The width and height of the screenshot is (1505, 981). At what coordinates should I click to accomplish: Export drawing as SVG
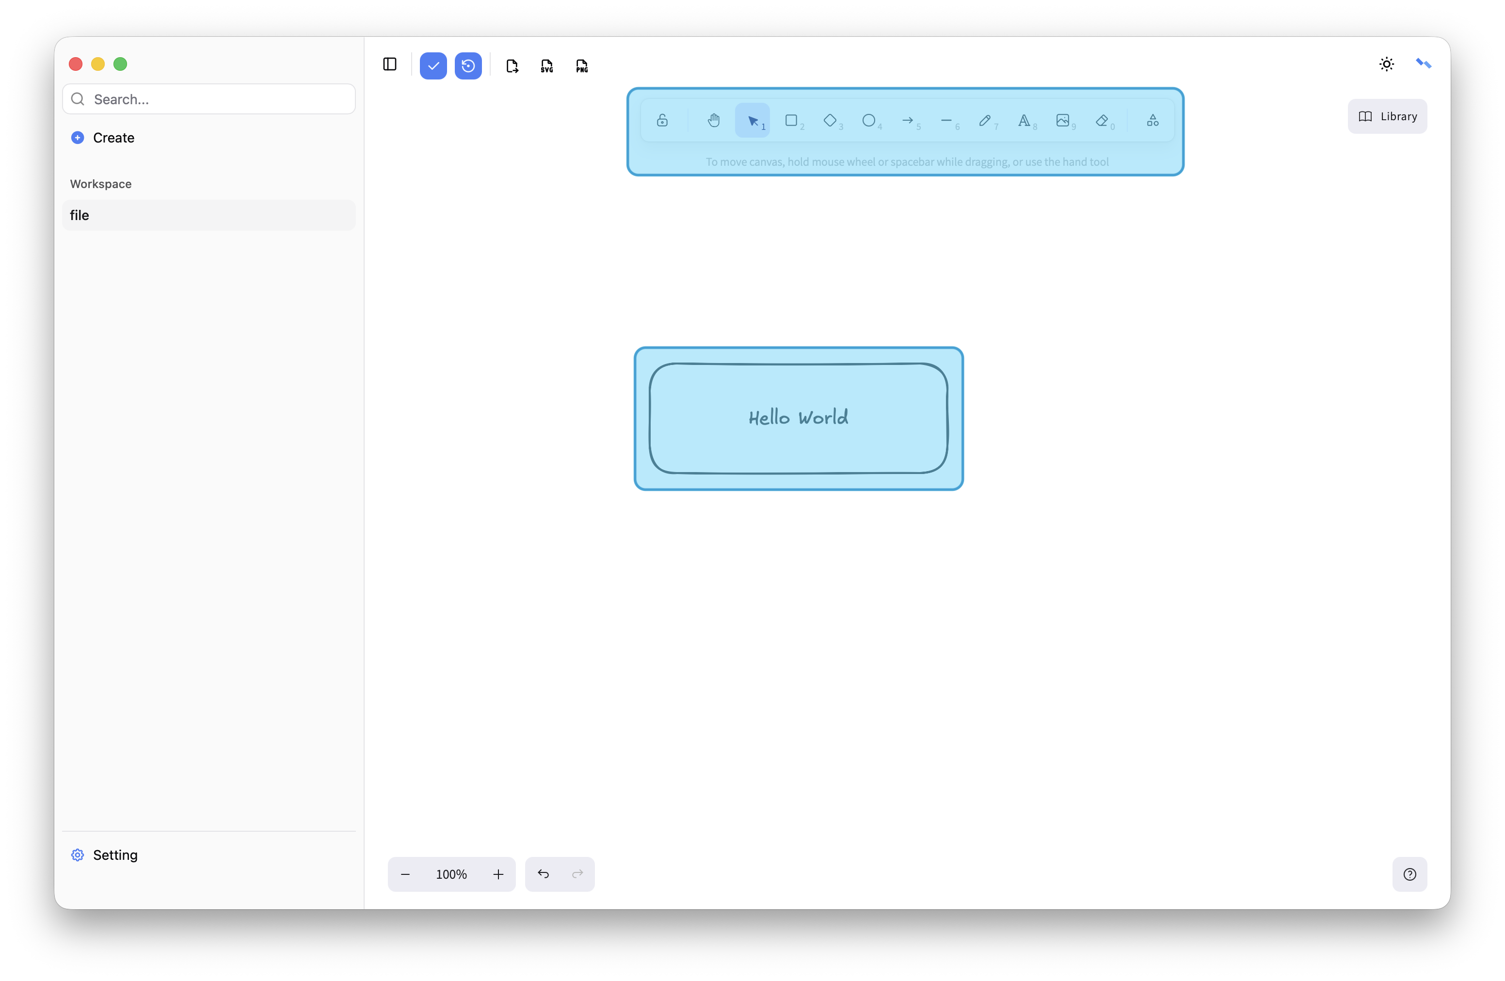point(547,66)
